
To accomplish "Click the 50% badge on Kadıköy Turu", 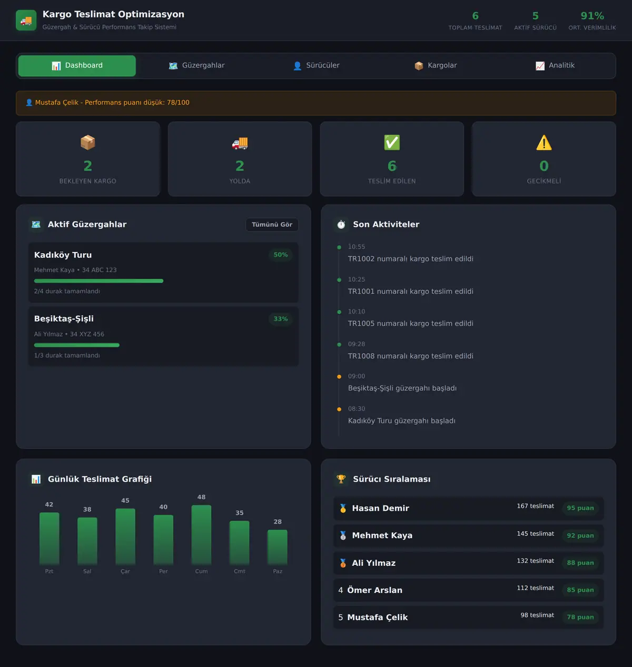I will pyautogui.click(x=281, y=255).
